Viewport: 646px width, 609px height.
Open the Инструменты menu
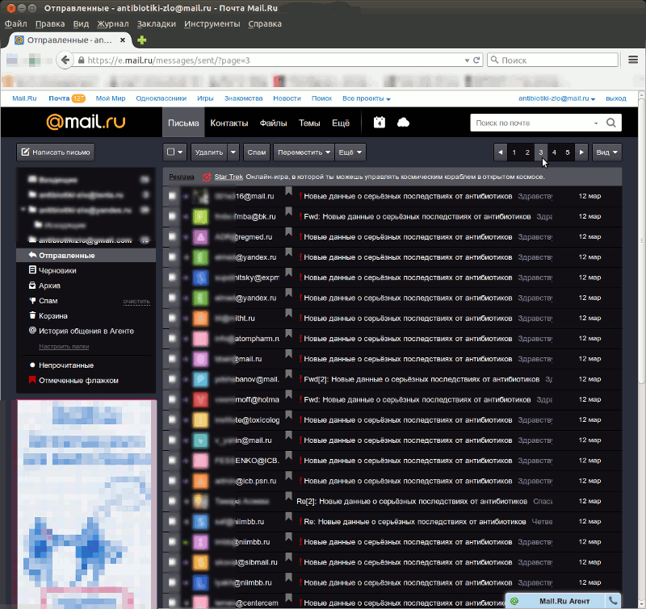click(212, 24)
